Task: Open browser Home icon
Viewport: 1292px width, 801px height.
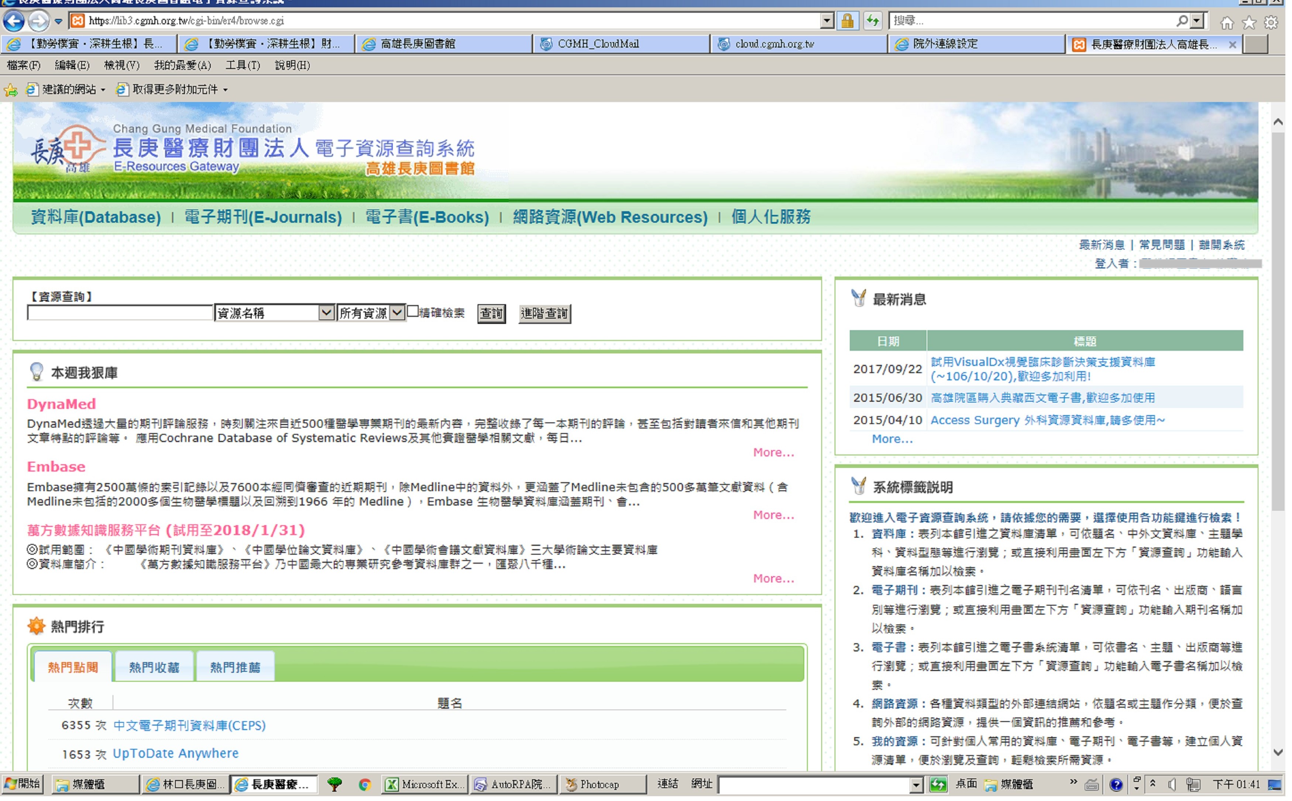Action: [1227, 22]
